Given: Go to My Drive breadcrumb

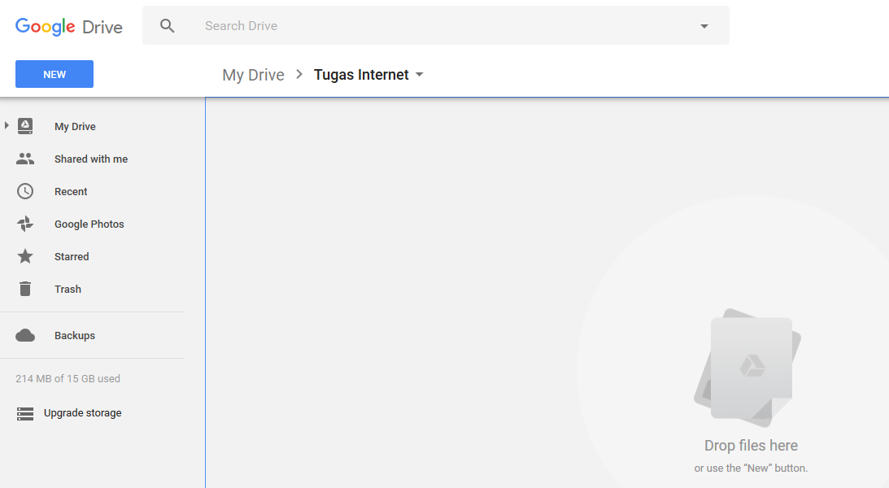Looking at the screenshot, I should click(x=253, y=75).
